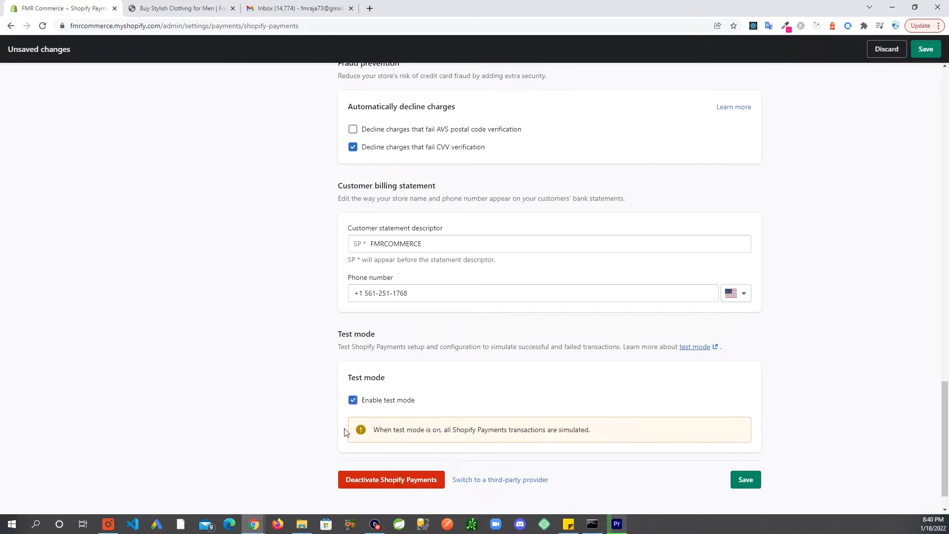
Task: Click the gray K extension icon
Action: [801, 26]
